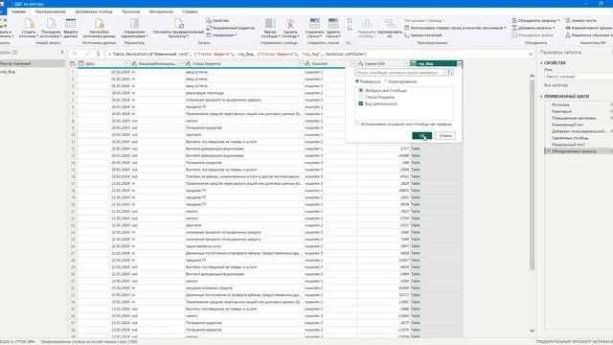
Task: Open Расширенный редактор
Action: (x=231, y=28)
